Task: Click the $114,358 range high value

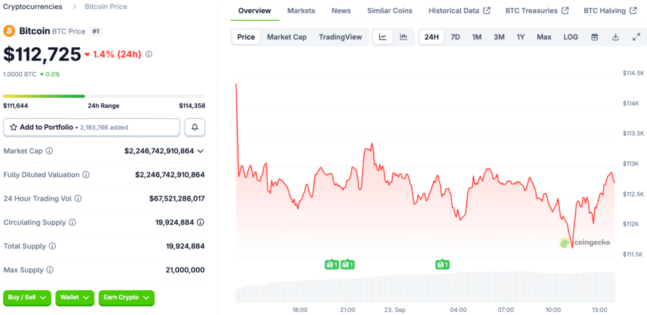Action: coord(192,106)
